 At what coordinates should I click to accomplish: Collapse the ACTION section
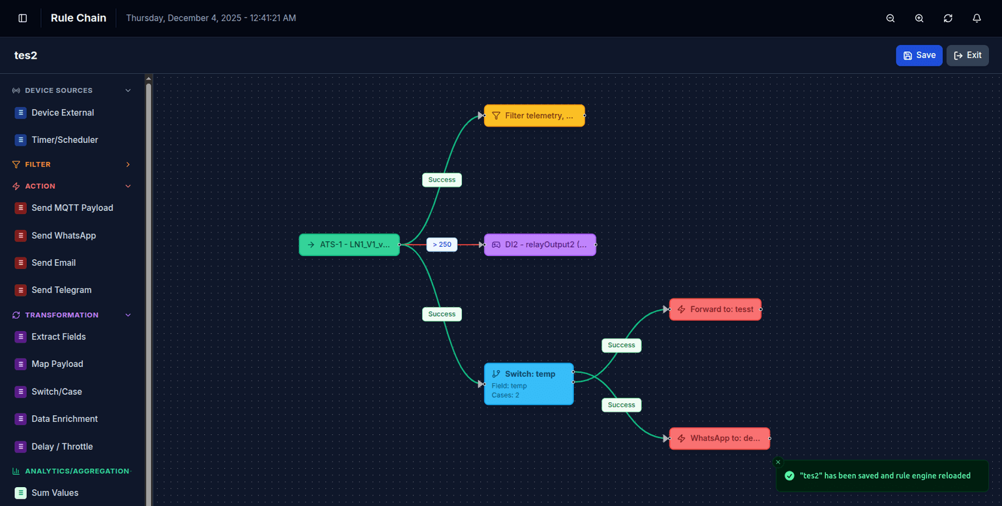[x=128, y=186]
